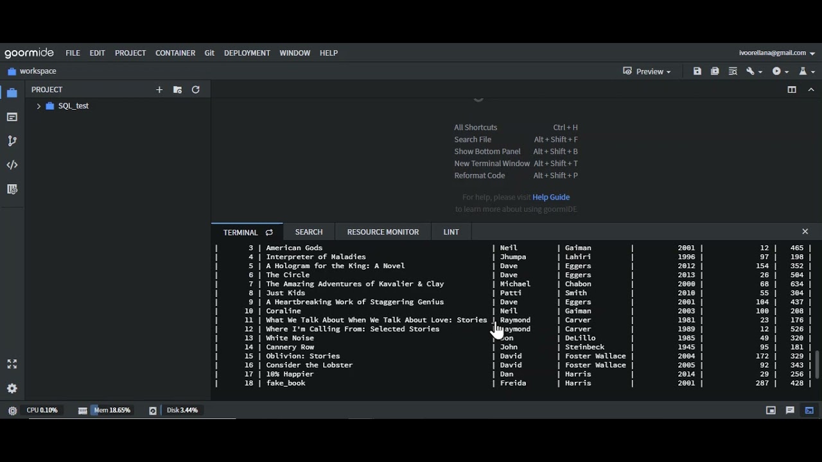This screenshot has width=822, height=462.
Task: Open the find-in-files toolbar icon
Action: point(733,71)
